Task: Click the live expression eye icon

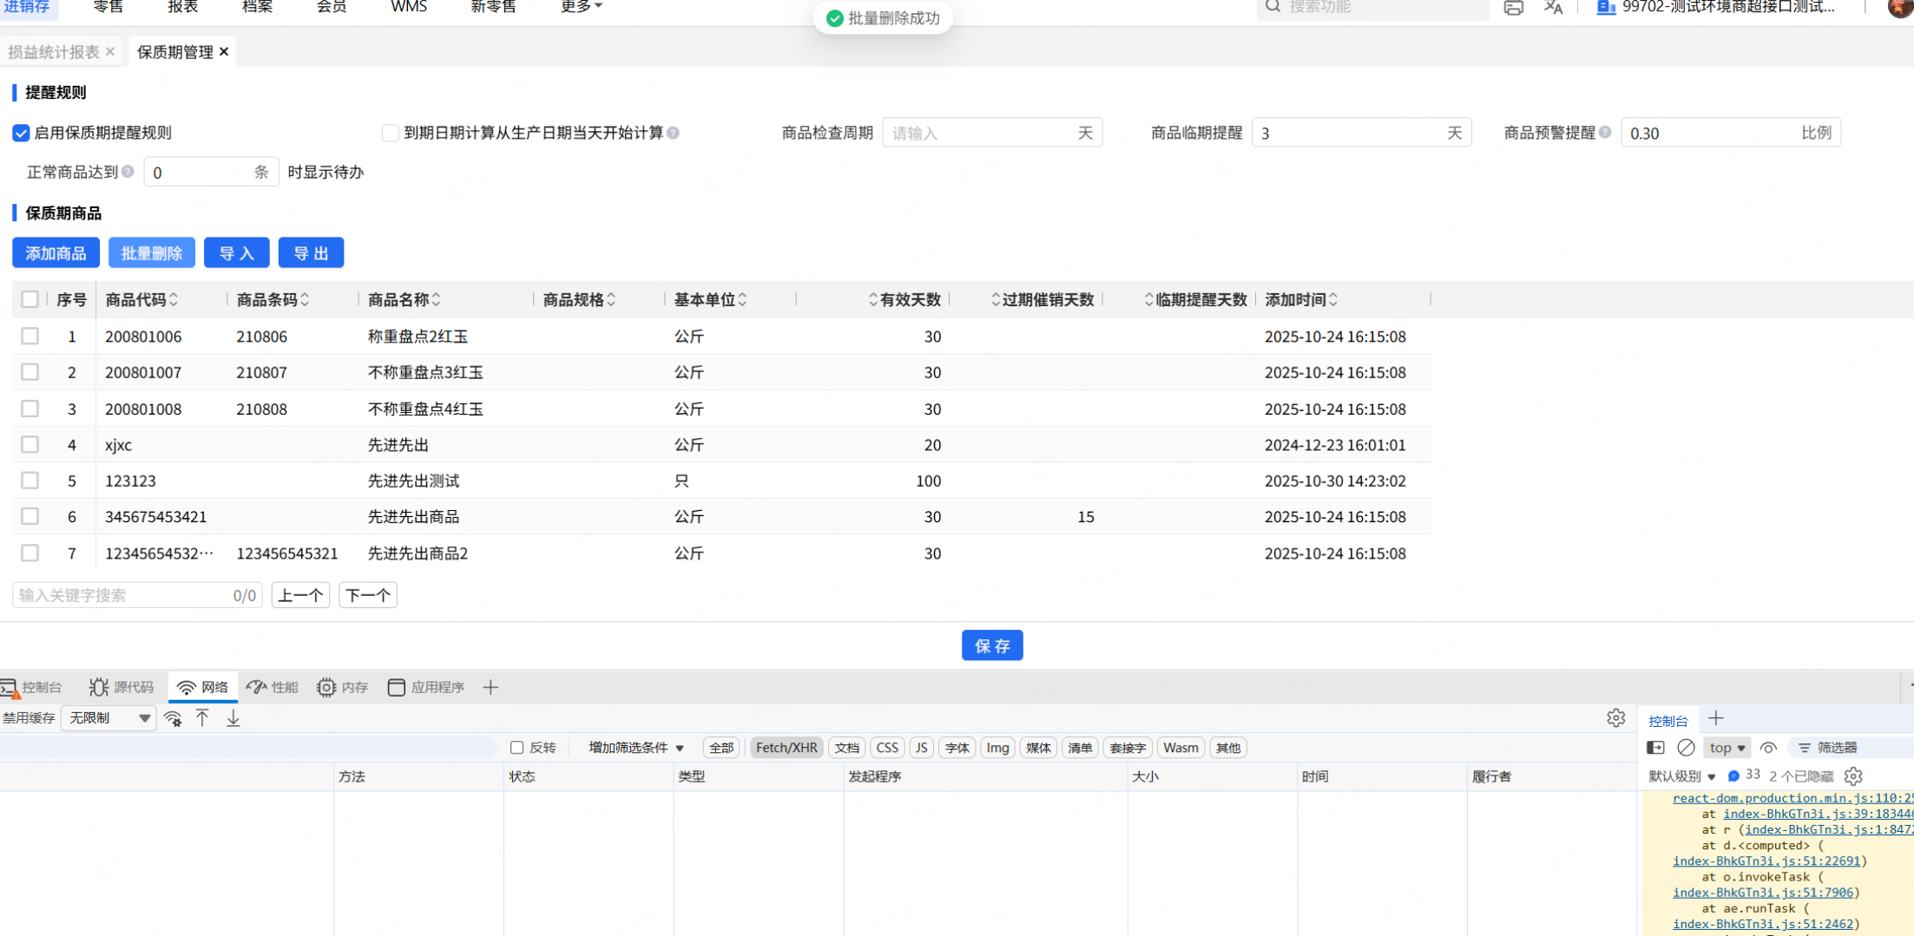Action: tap(1768, 748)
